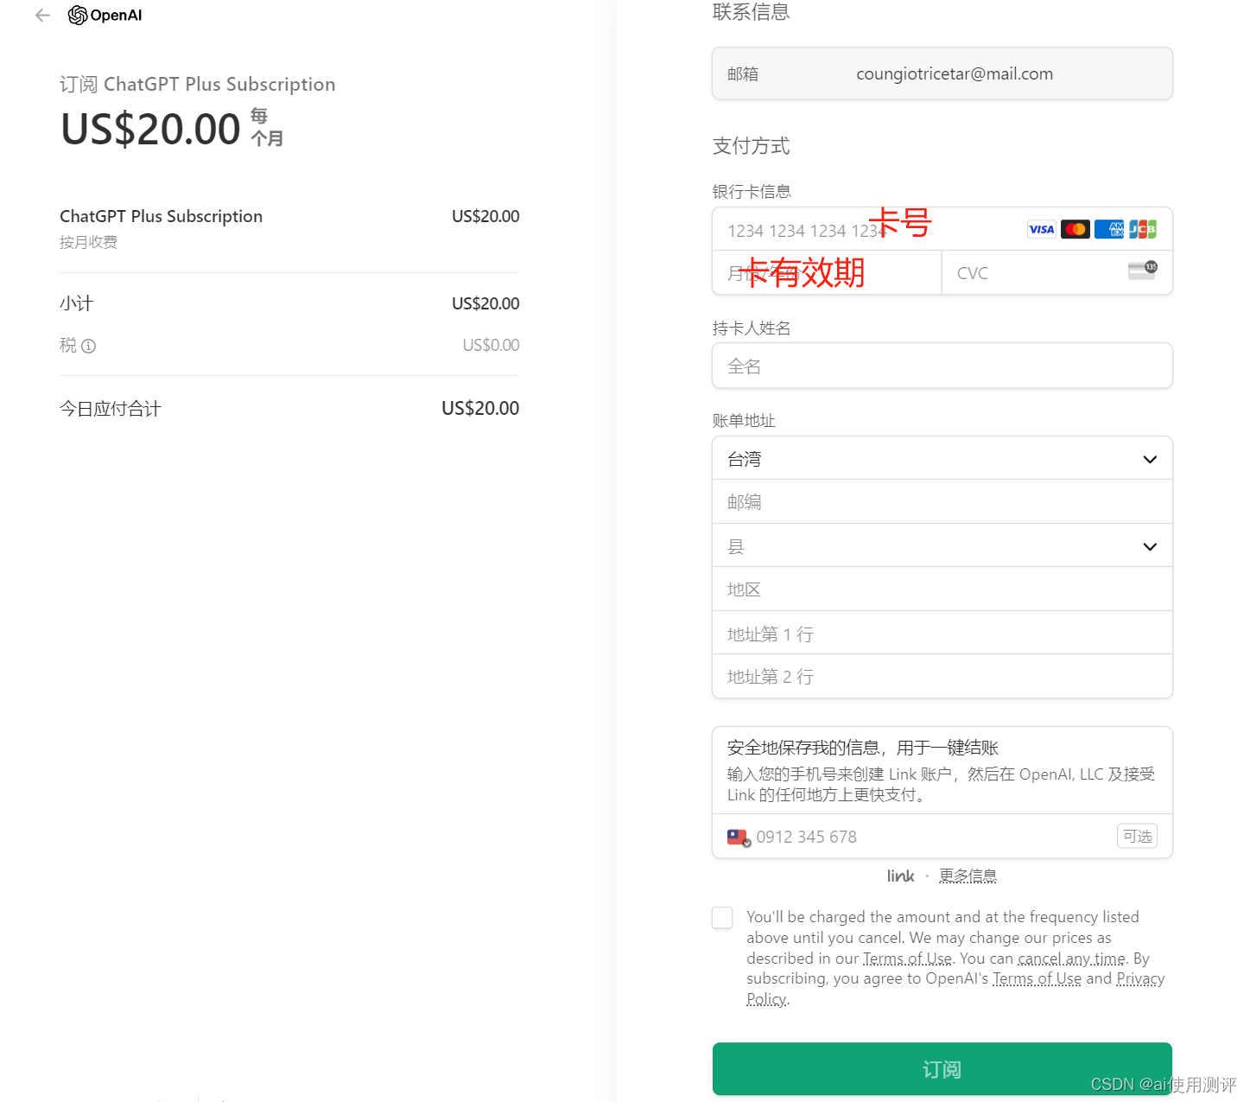Focus the email field
Viewport: 1250px width, 1102px height.
tap(942, 73)
